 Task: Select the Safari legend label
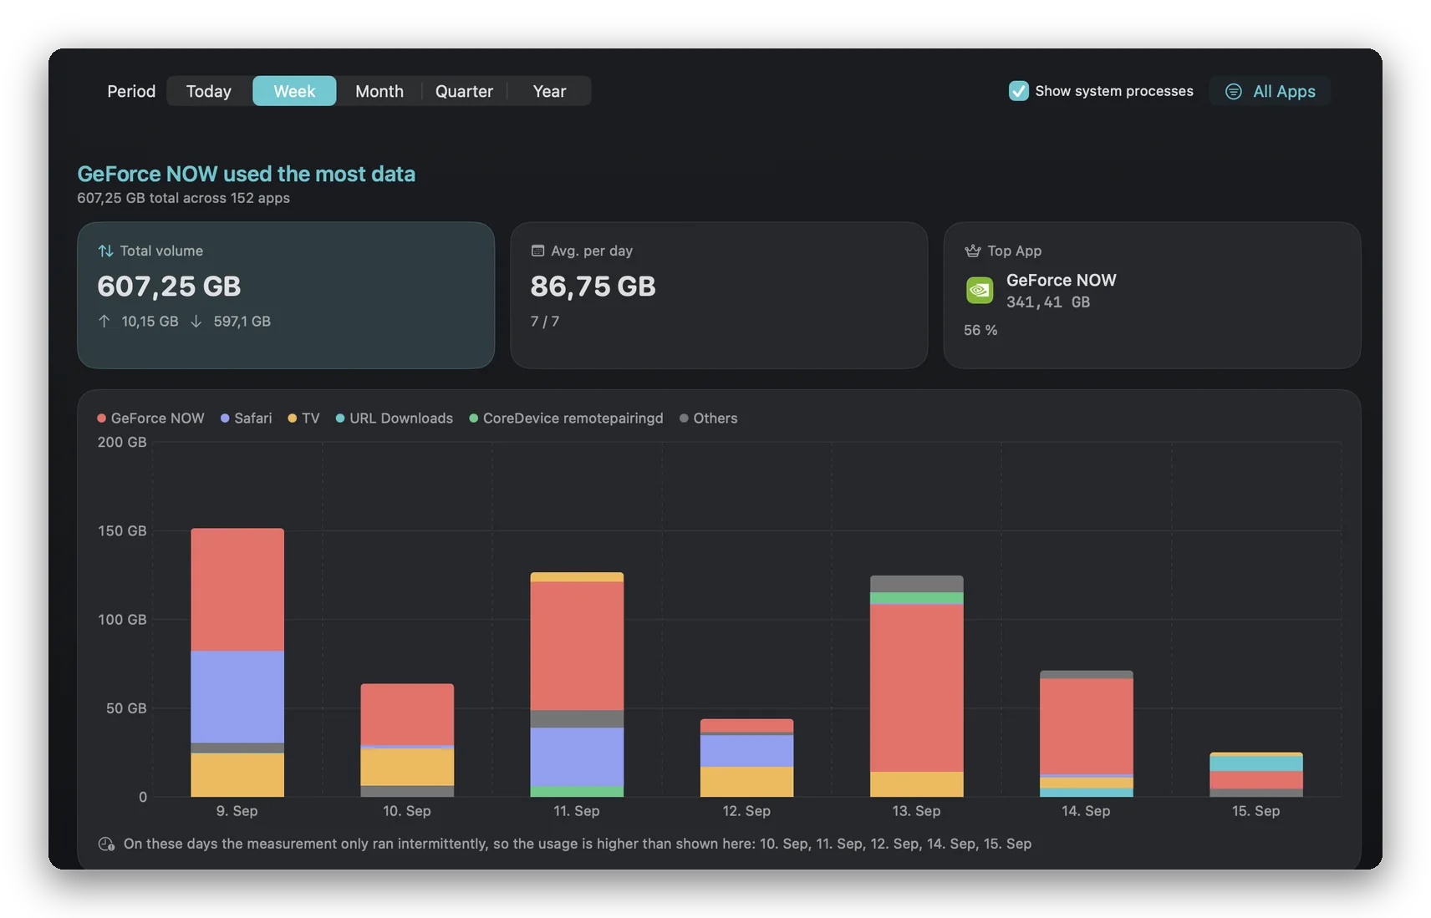(253, 418)
